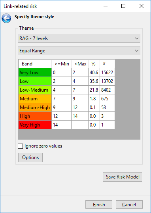Select the High orange-red swatch
The width and height of the screenshot is (151, 213).
click(x=35, y=116)
